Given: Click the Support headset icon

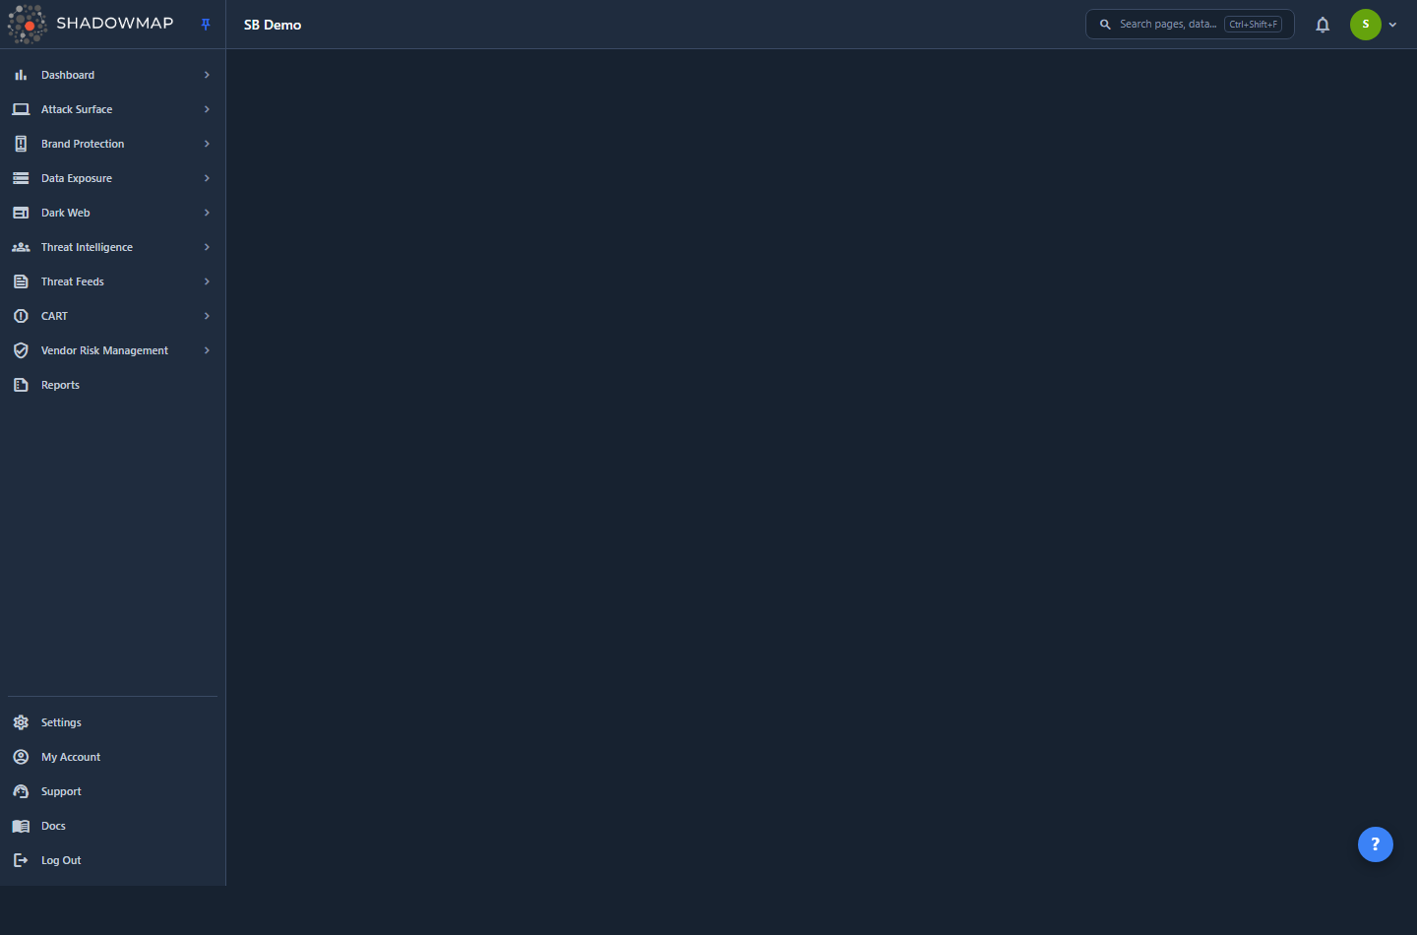Looking at the screenshot, I should [21, 791].
